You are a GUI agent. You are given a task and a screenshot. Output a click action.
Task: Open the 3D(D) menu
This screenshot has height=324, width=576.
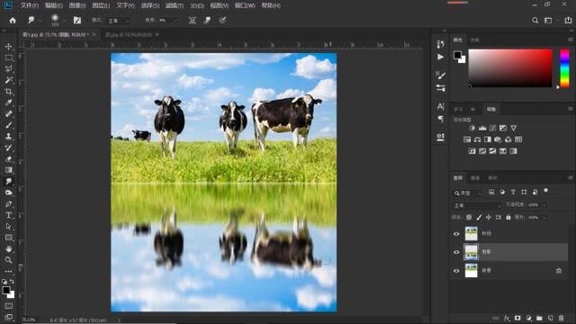[197, 5]
